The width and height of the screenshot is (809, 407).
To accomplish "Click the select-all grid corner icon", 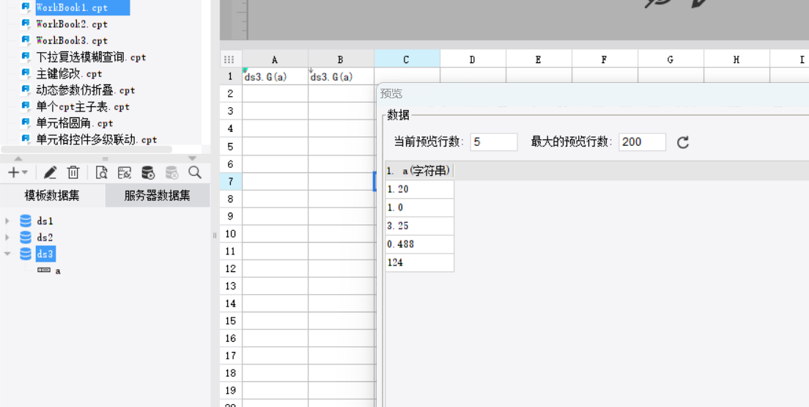I will click(x=229, y=59).
